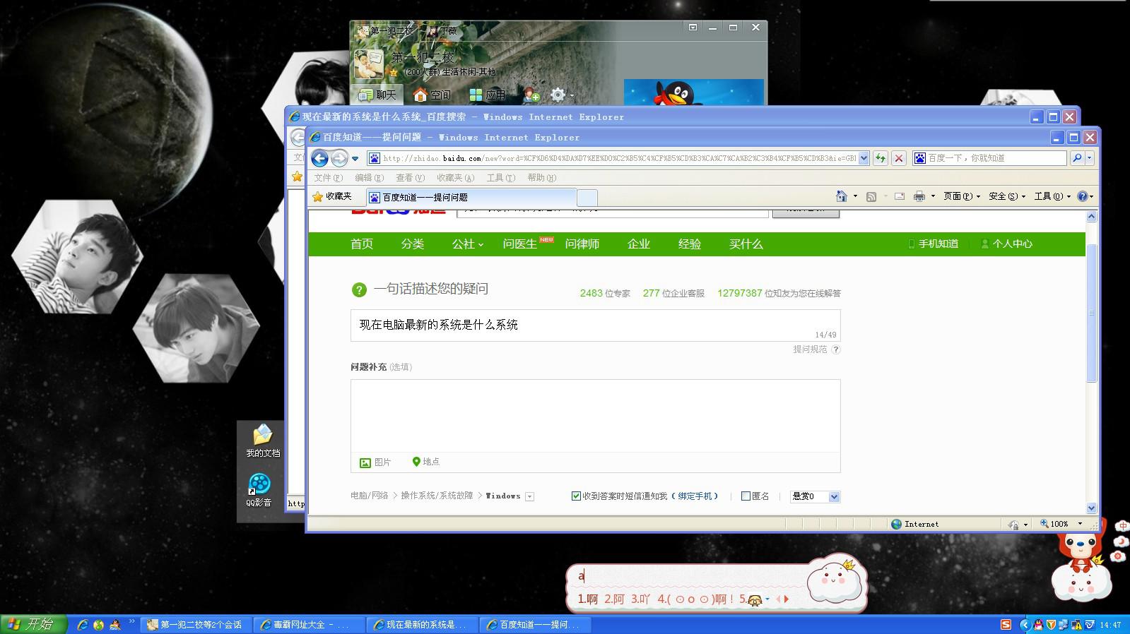Uncheck the 收到答案时短信通知我 checkbox
The width and height of the screenshot is (1130, 634).
coord(576,496)
